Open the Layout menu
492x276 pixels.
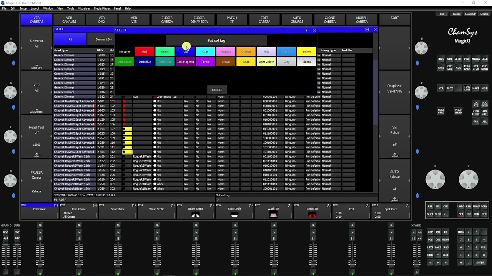point(35,8)
